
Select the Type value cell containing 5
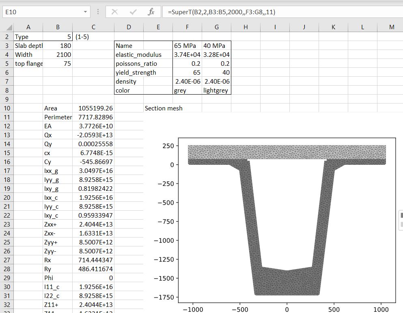[x=57, y=37]
